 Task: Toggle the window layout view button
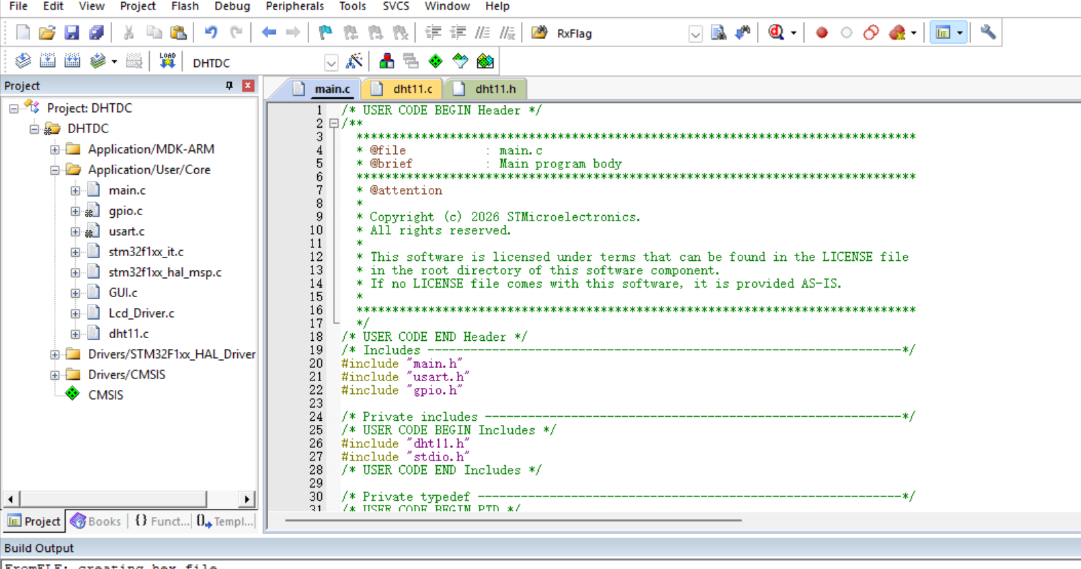(x=944, y=33)
